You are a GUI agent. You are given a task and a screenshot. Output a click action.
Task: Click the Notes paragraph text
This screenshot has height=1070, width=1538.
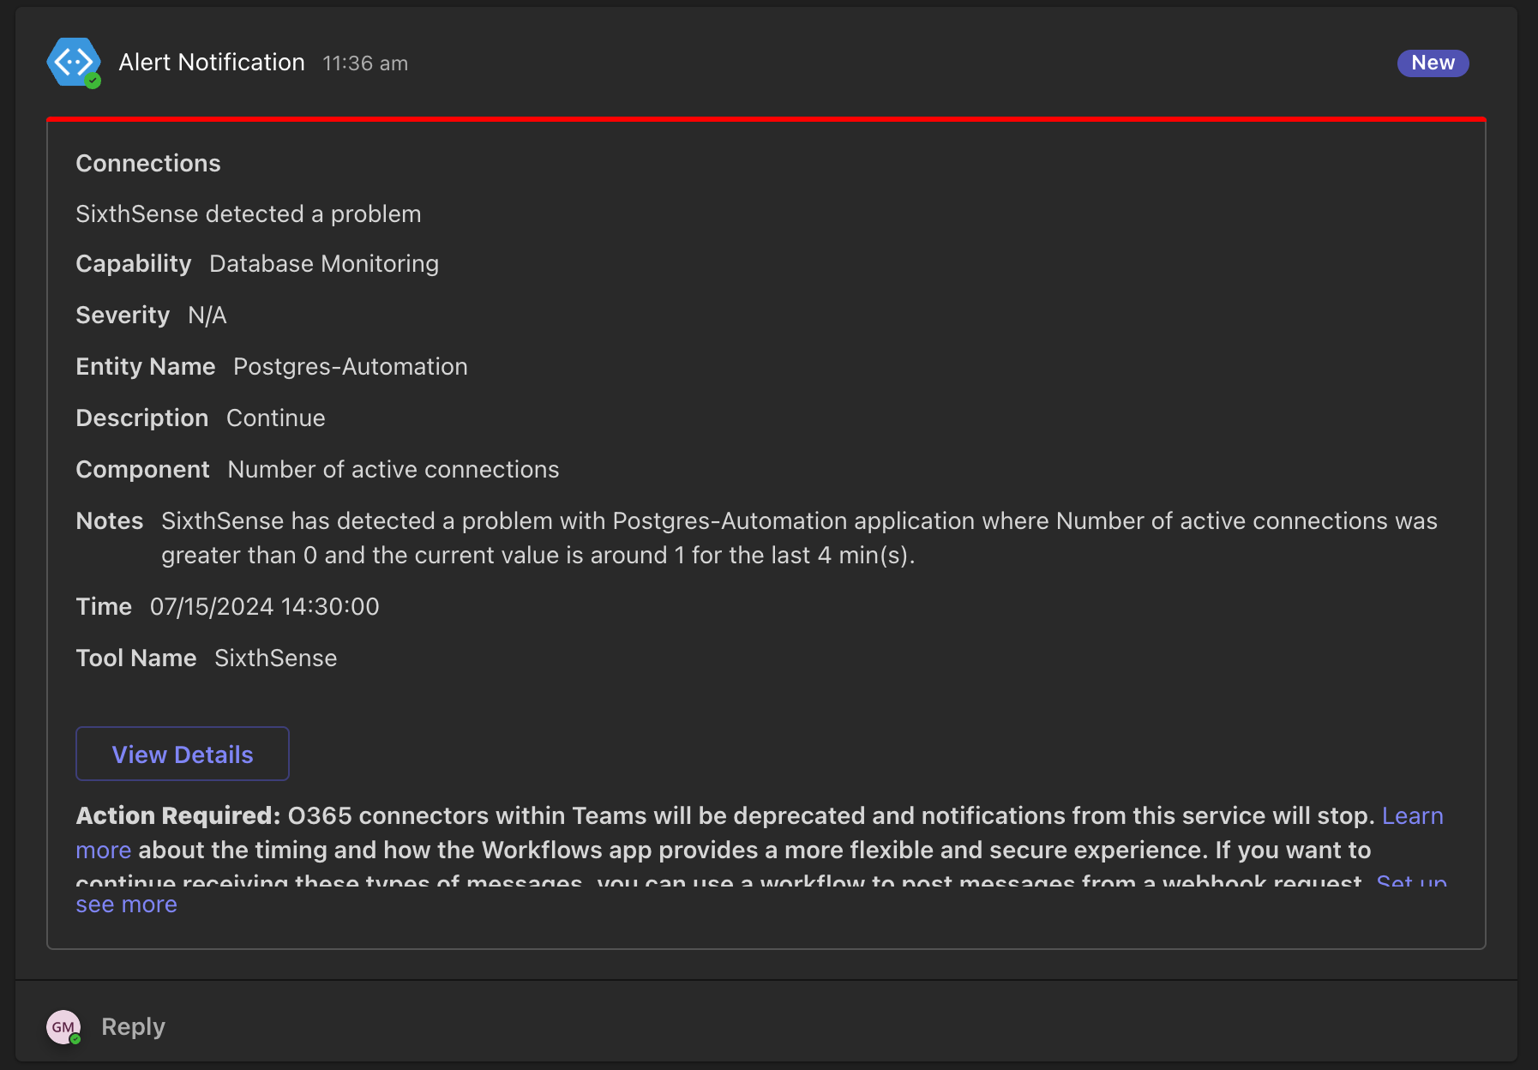[x=799, y=538]
